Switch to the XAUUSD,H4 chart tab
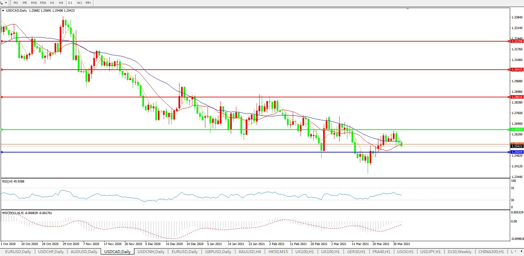This screenshot has height=256, width=524. [x=250, y=252]
